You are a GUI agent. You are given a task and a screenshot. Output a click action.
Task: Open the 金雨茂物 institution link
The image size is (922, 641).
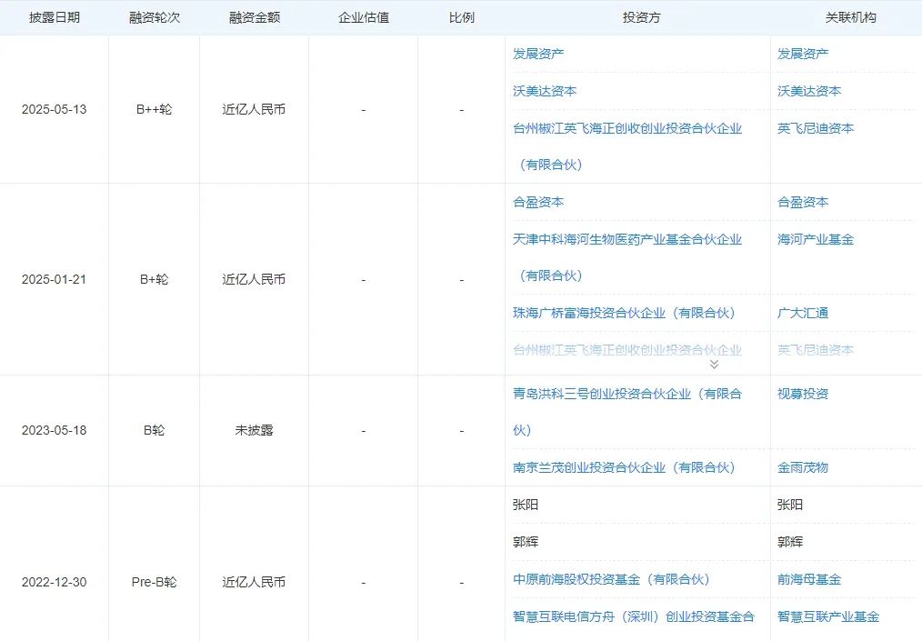(803, 467)
